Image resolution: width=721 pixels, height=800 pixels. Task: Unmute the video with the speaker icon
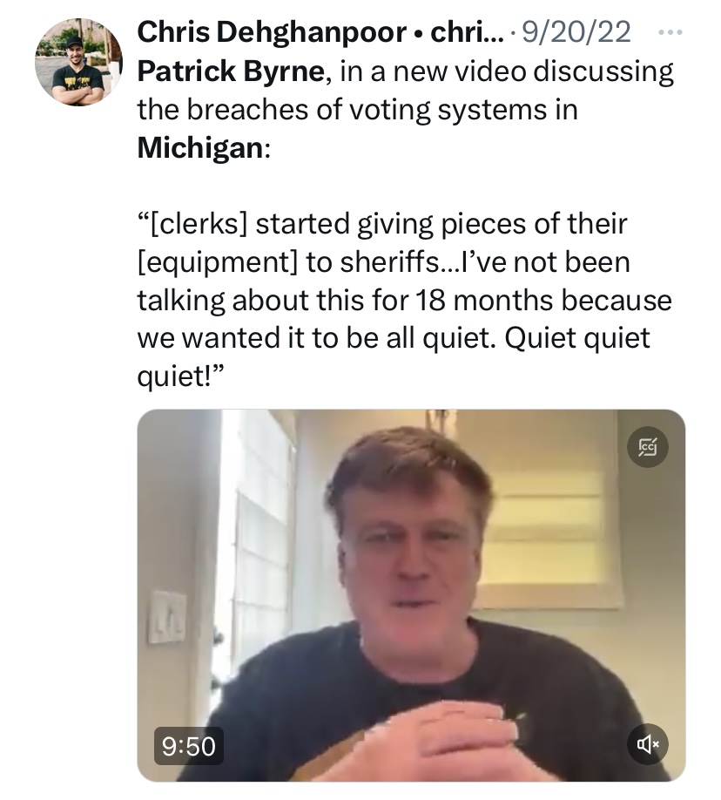[x=648, y=744]
